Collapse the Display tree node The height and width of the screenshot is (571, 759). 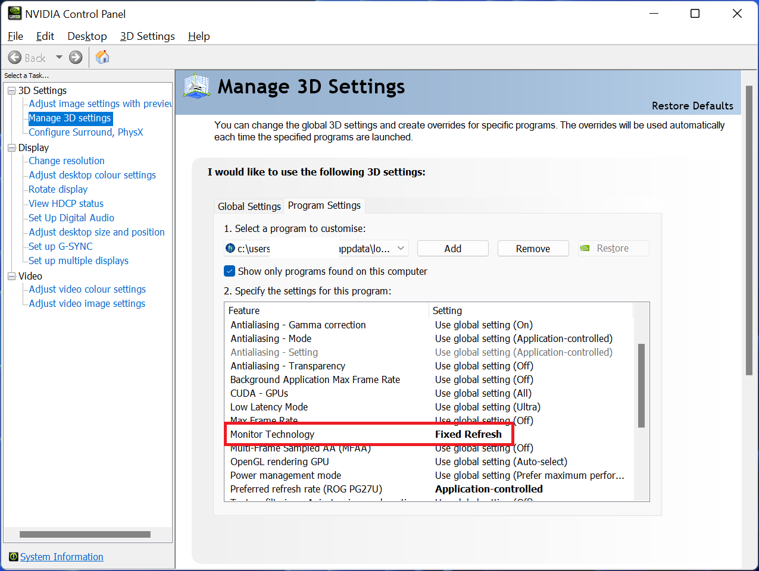[11, 148]
